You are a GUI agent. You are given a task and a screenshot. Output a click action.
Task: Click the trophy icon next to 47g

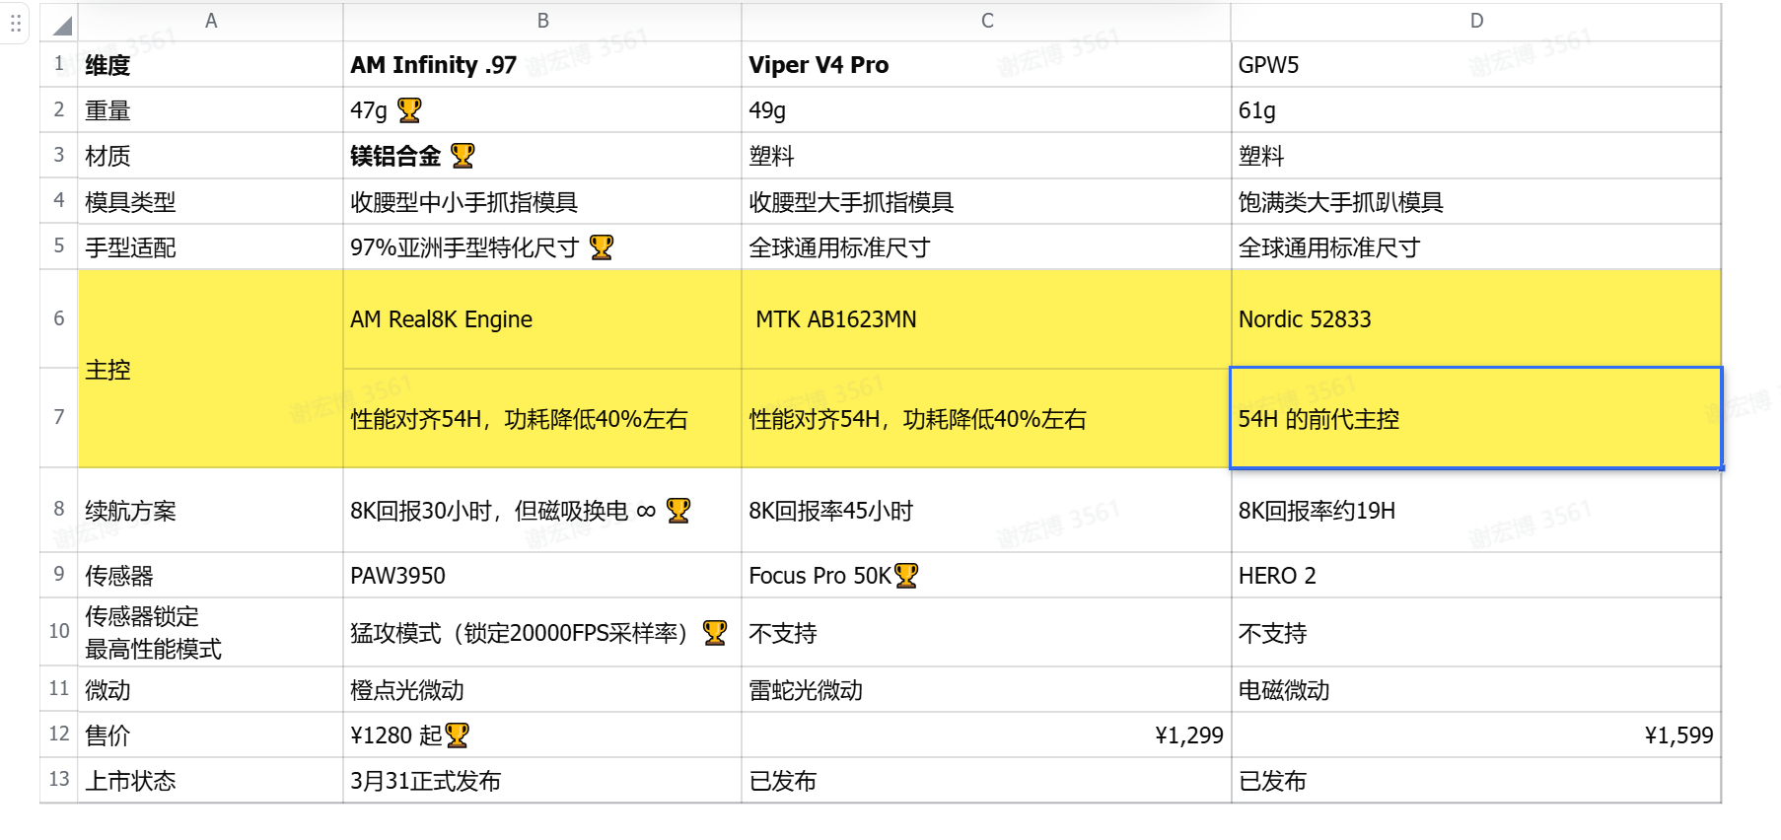[409, 110]
